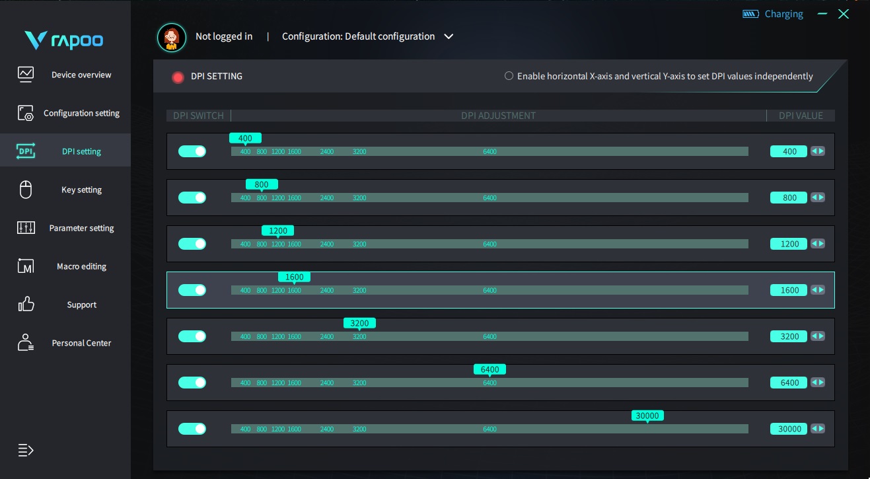Click the Support thumbs-up icon

coord(26,304)
